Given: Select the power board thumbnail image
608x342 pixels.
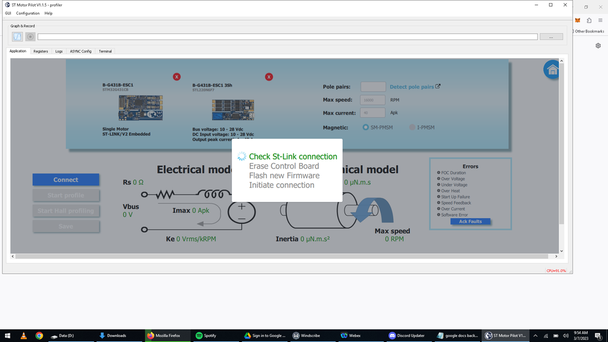Looking at the screenshot, I should (232, 110).
